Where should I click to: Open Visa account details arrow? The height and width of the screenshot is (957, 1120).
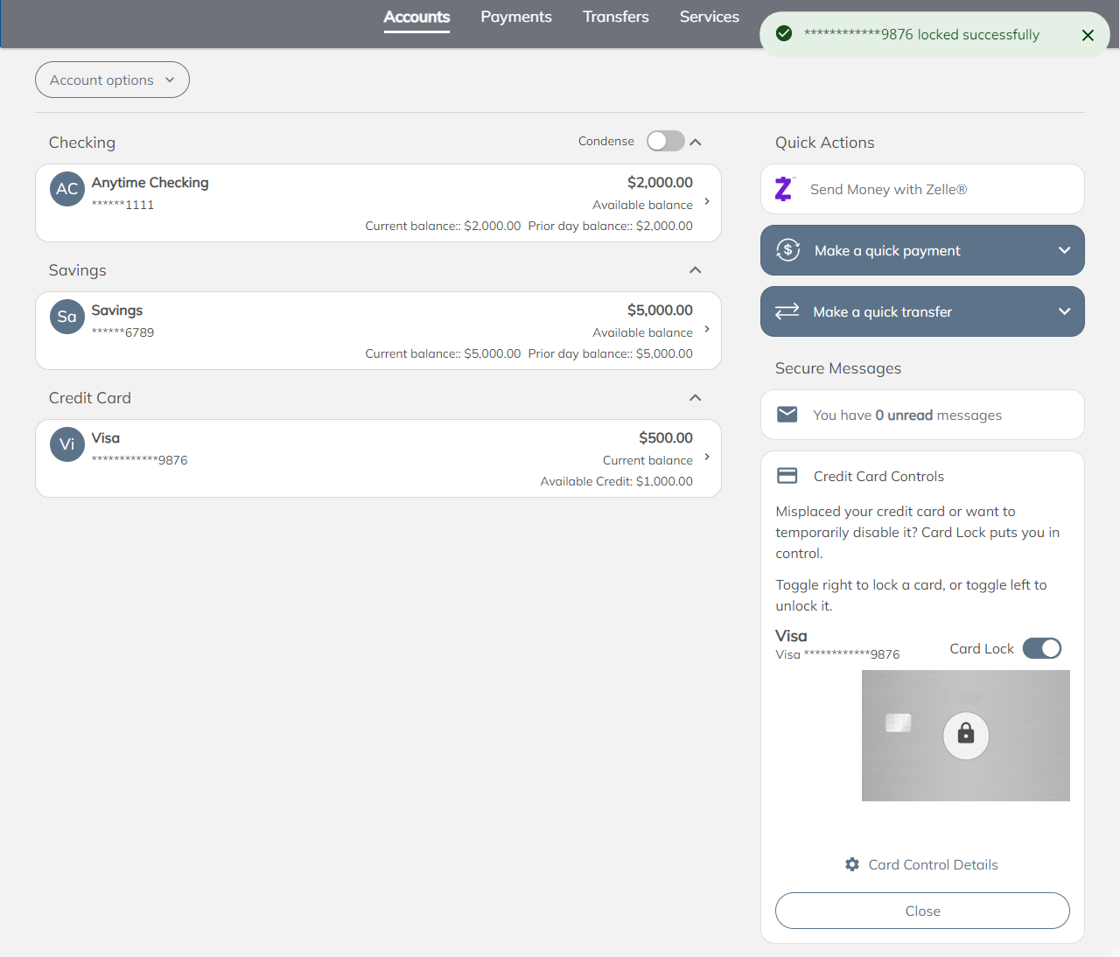pos(707,457)
